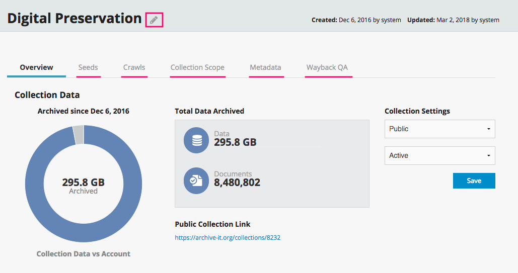Expand the Public visibility dropdown
Screen dimensions: 518x273
click(x=439, y=129)
